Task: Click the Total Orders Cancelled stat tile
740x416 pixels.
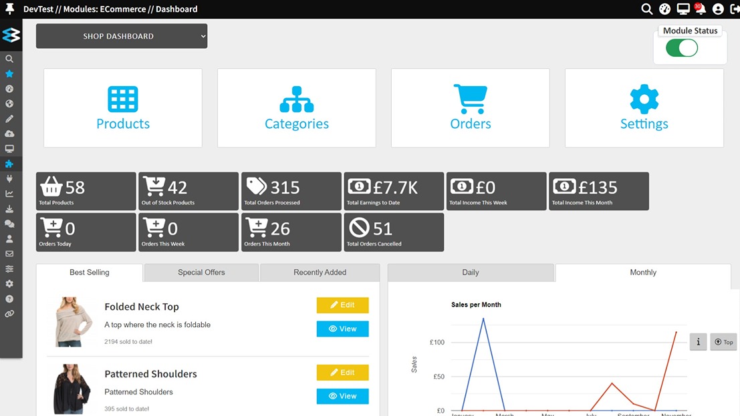Action: coord(394,232)
